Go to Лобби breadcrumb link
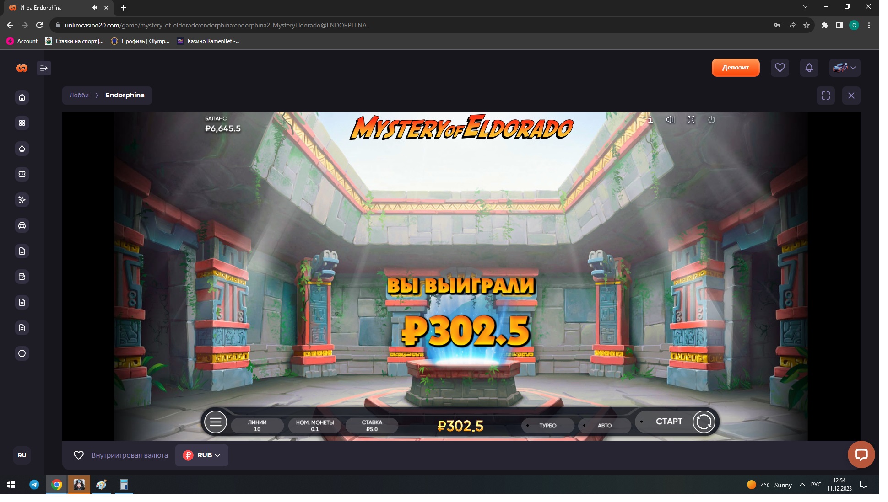Viewport: 888px width, 502px height. (79, 95)
